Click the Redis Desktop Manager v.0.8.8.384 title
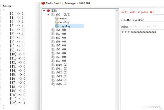This screenshot has height=110, width=164. coord(68,3)
